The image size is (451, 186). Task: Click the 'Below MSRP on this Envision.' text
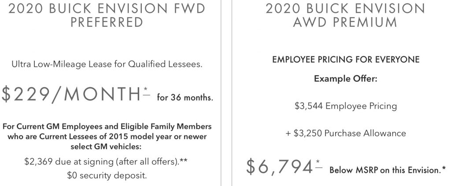388,170
